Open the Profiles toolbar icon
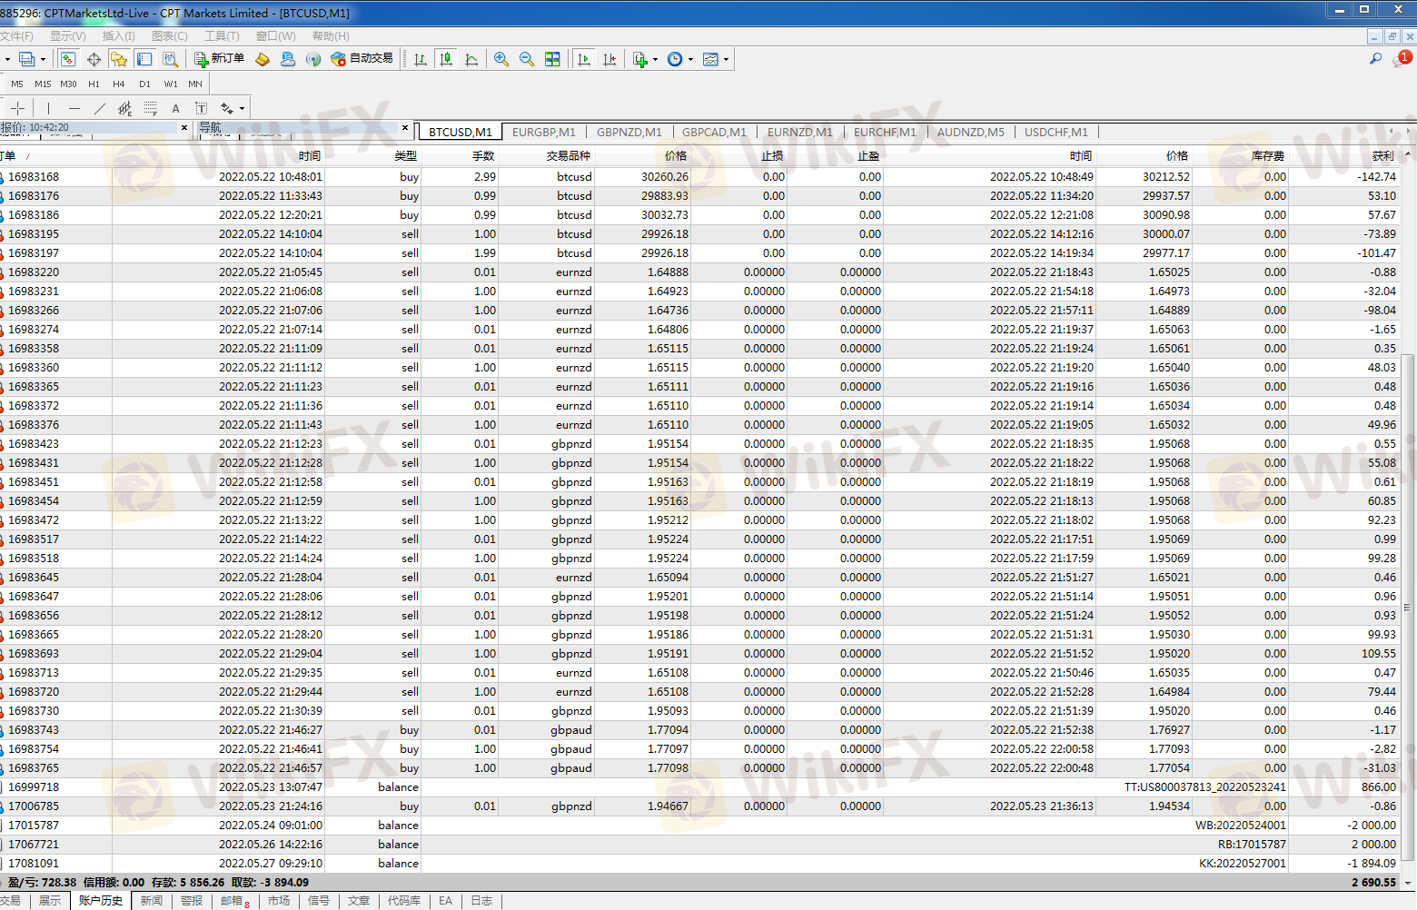Viewport: 1417px width, 910px height. point(27,59)
